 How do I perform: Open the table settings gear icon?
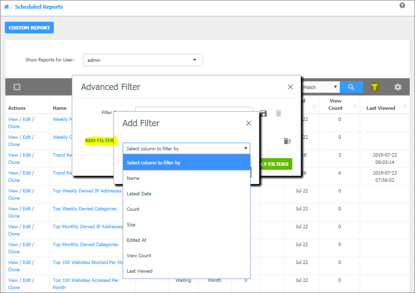tap(398, 87)
